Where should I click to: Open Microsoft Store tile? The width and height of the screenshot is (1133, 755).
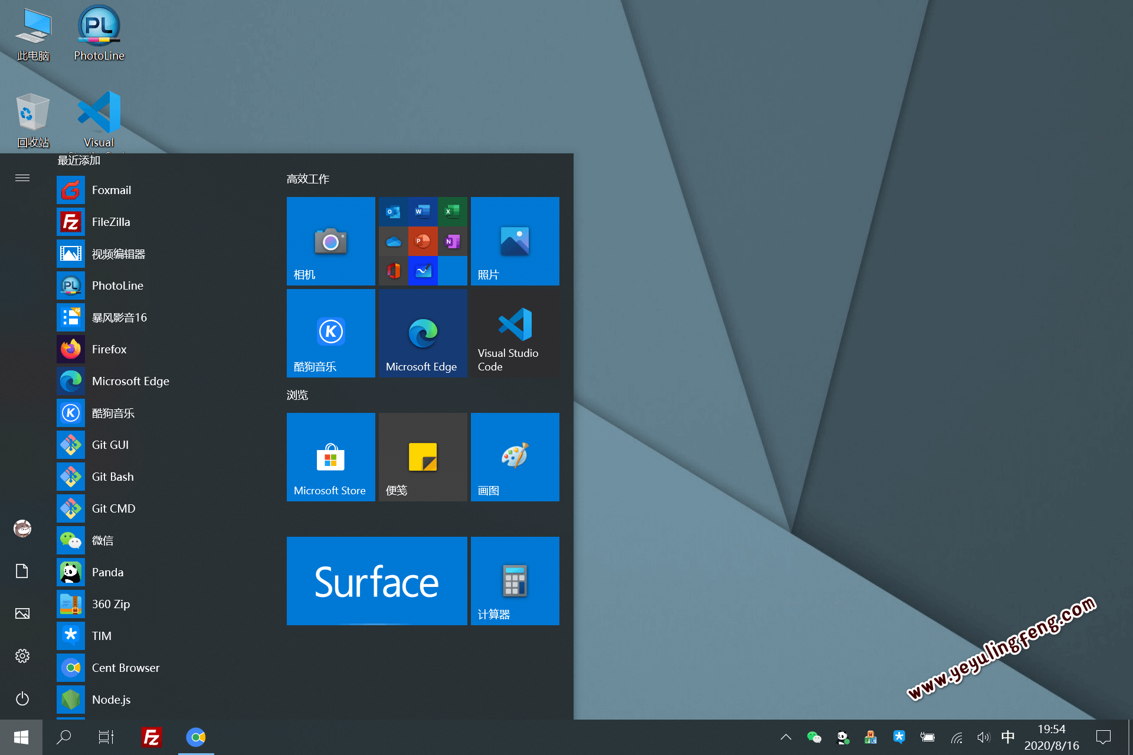(330, 457)
